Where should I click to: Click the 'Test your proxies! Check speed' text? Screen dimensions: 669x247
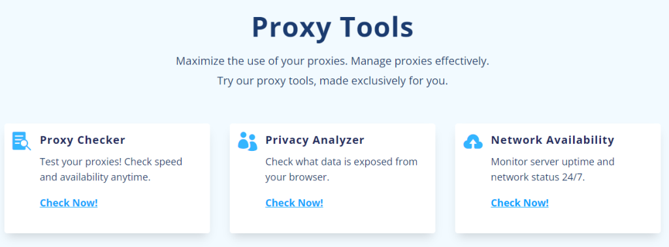click(111, 162)
